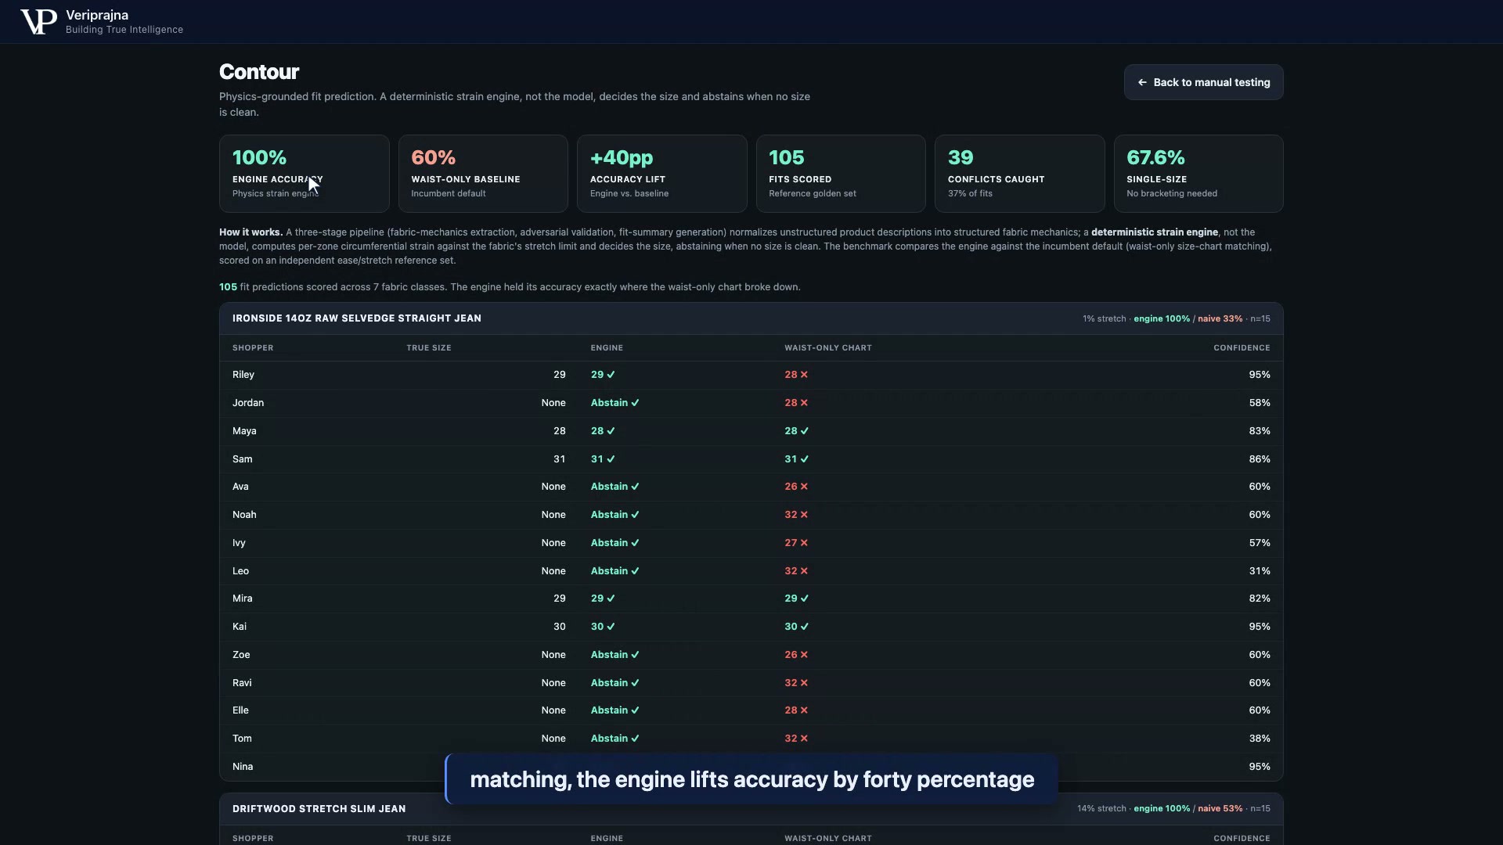Click Ivy's waist-only chart result 27
The image size is (1503, 845).
(x=796, y=543)
